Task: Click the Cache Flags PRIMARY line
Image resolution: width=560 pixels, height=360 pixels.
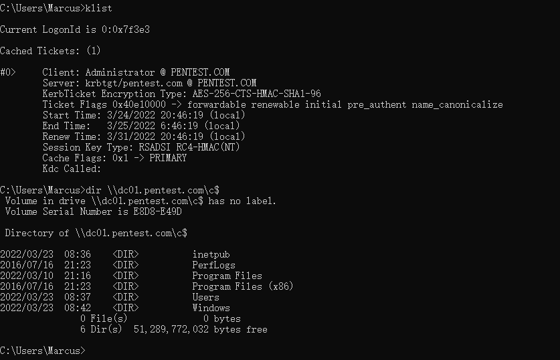Action: 114,158
